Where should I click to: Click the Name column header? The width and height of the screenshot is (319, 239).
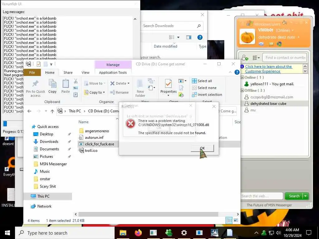coord(83,122)
